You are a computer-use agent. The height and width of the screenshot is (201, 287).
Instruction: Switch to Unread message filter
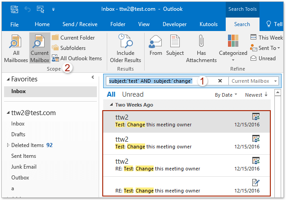[132, 94]
